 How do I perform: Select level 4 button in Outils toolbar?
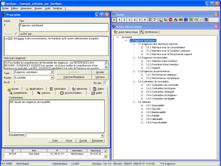(x=135, y=20)
